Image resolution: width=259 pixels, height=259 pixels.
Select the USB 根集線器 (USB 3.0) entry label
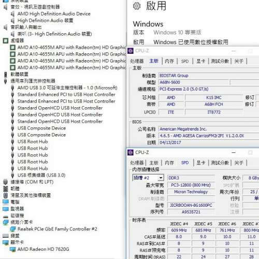(41, 175)
